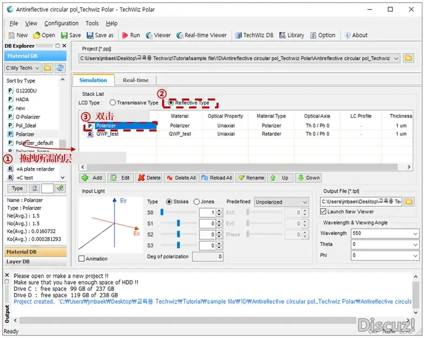Adjust the S0 slider
Viewport: 424px width, 338px height.
click(162, 212)
